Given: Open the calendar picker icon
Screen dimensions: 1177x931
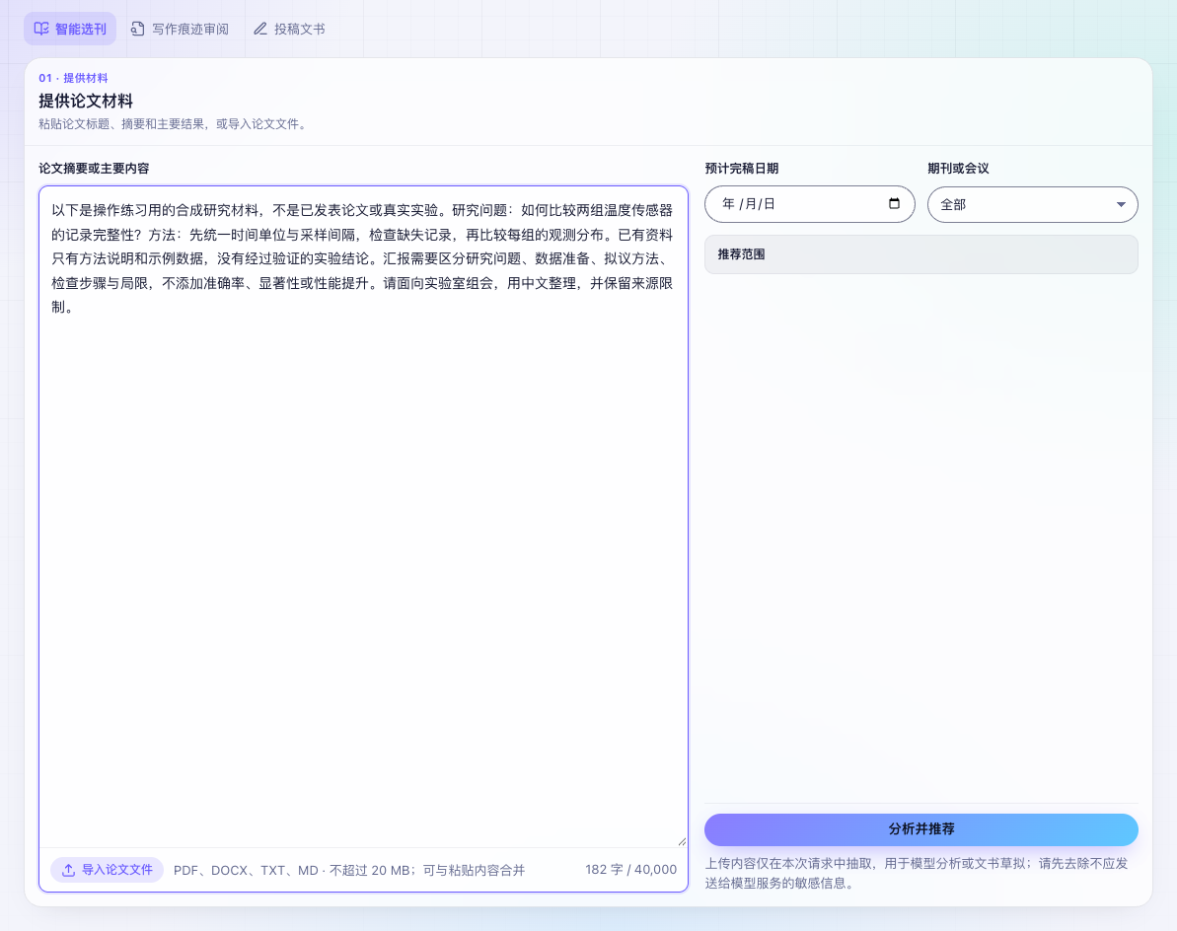Looking at the screenshot, I should (x=894, y=203).
